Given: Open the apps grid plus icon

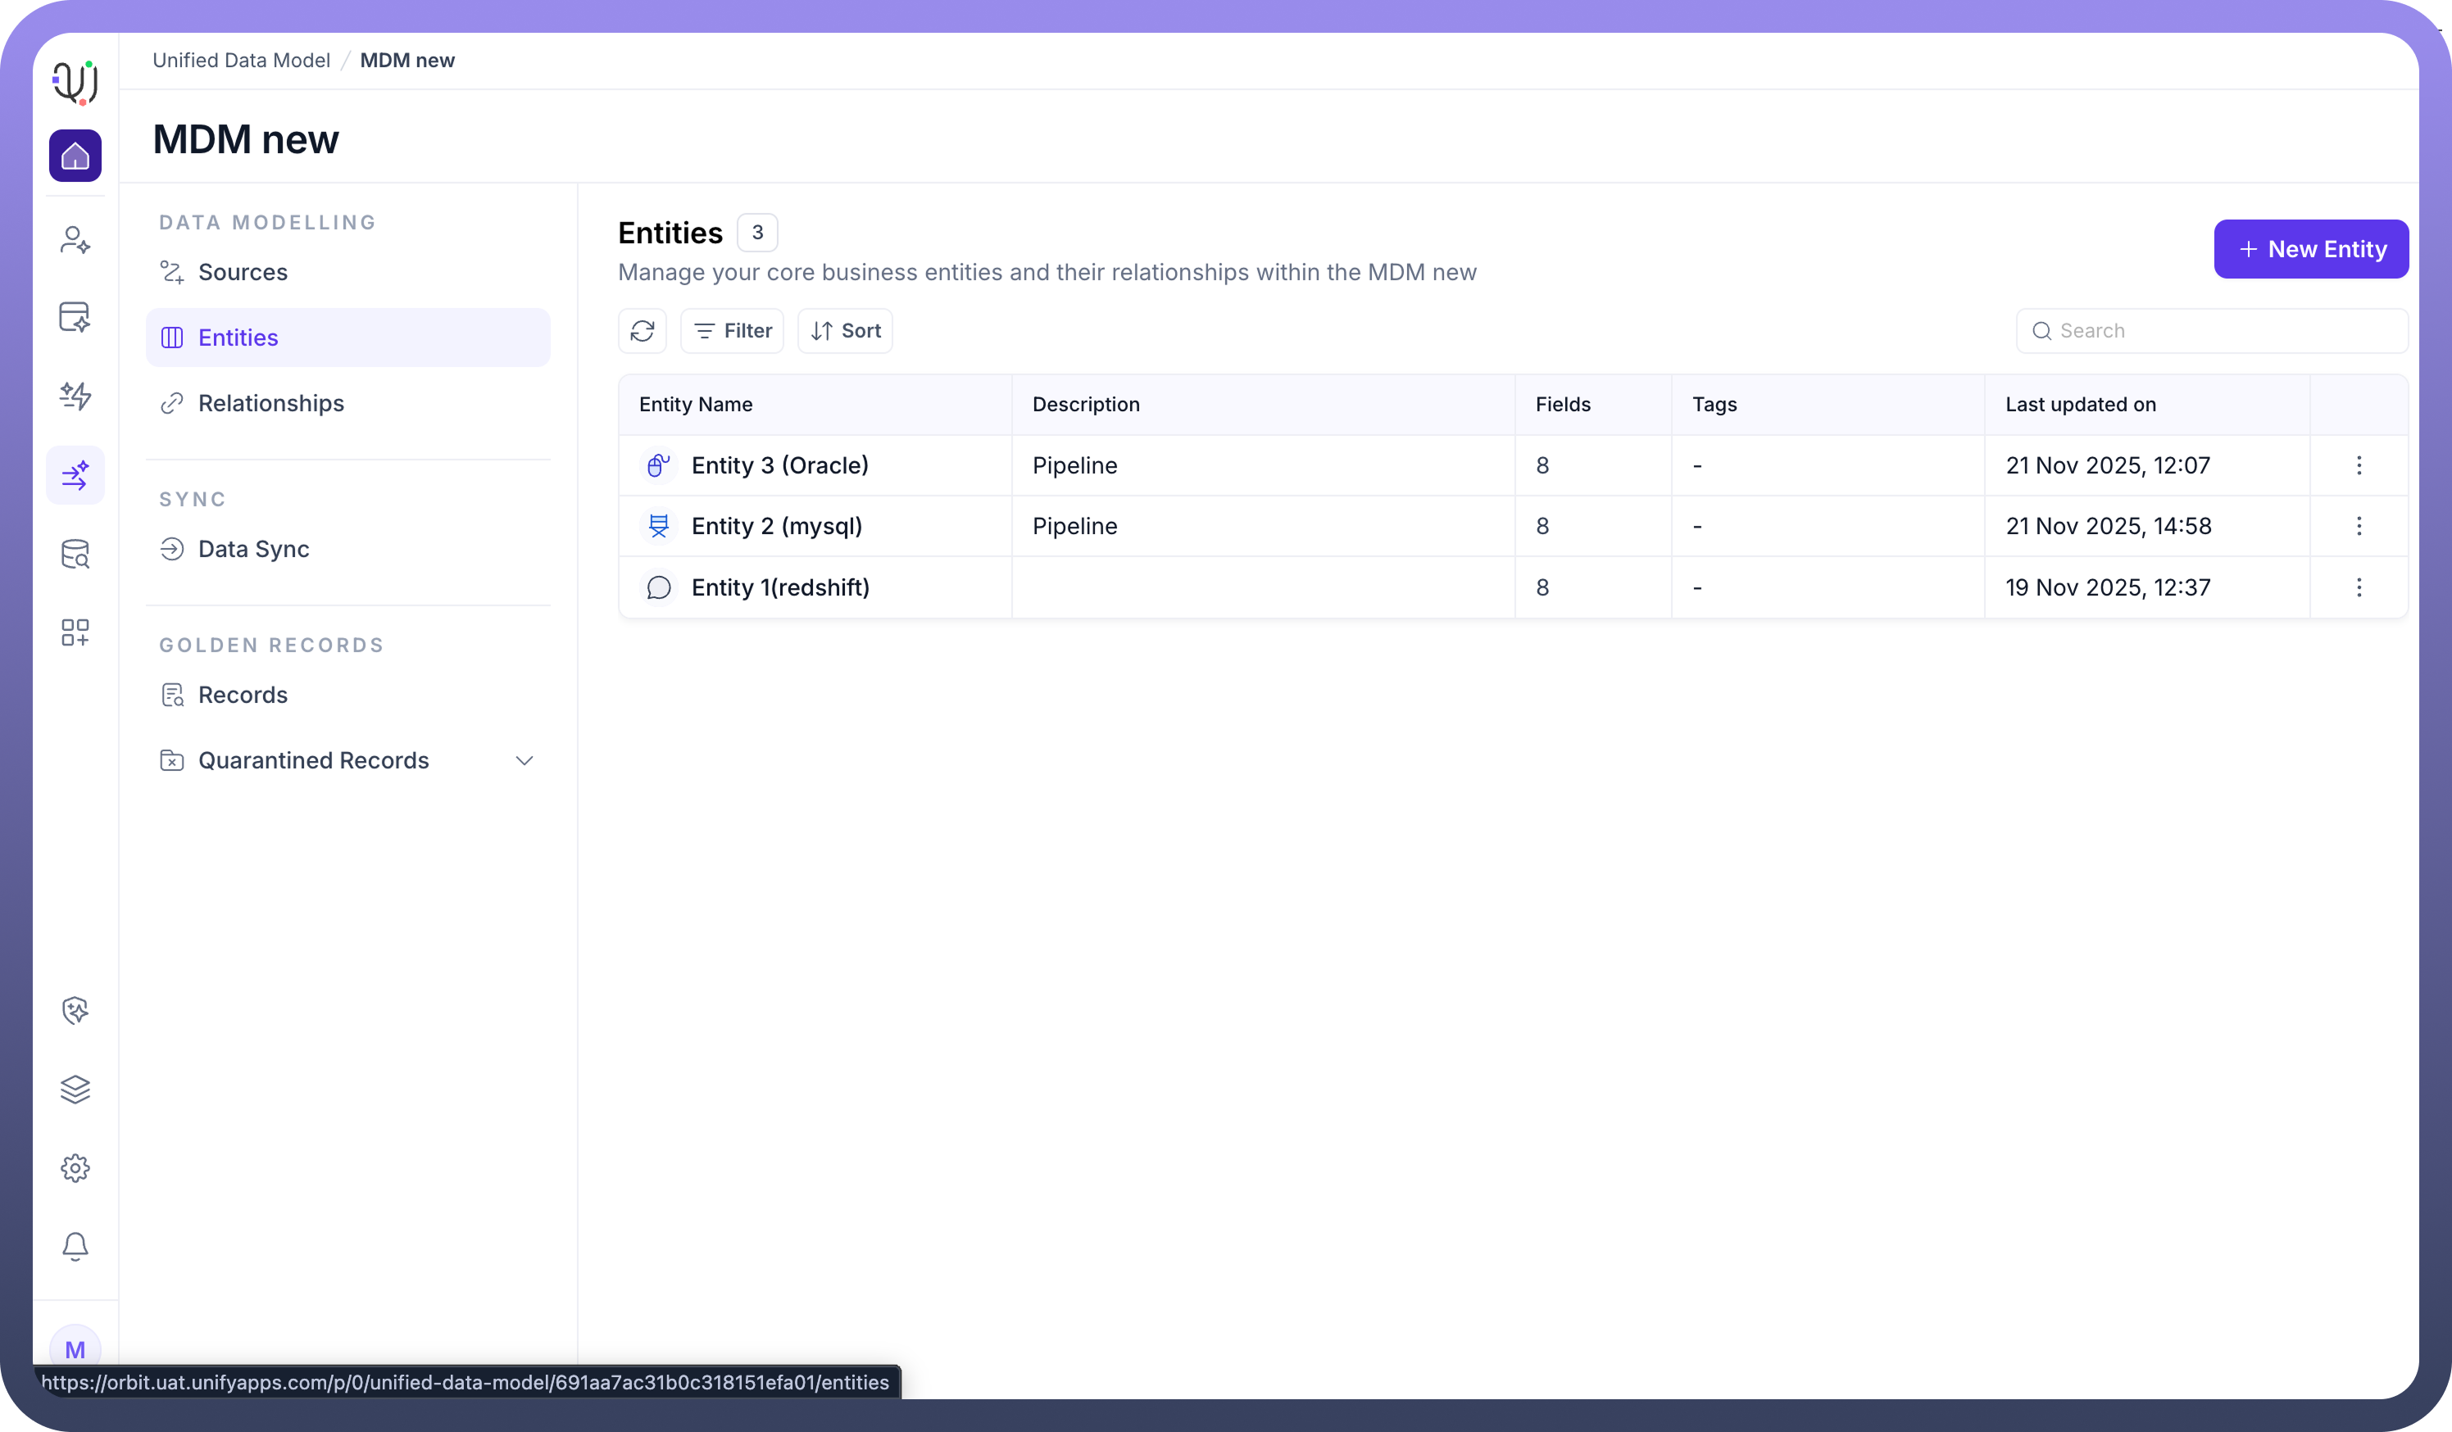Looking at the screenshot, I should click(x=75, y=632).
